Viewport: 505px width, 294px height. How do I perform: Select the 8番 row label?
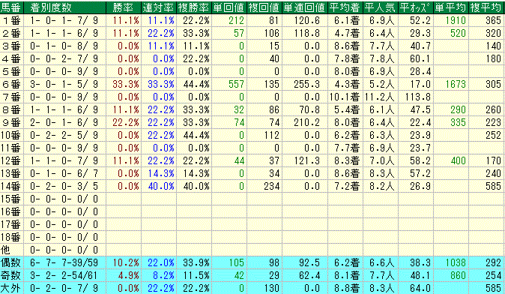pyautogui.click(x=11, y=109)
